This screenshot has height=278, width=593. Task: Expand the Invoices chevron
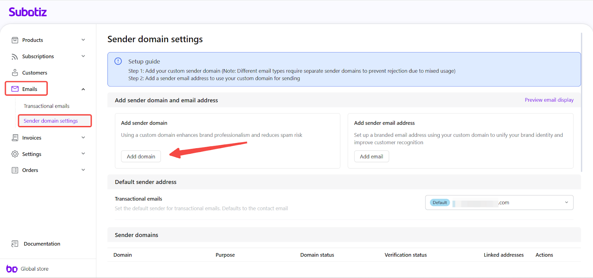(83, 138)
